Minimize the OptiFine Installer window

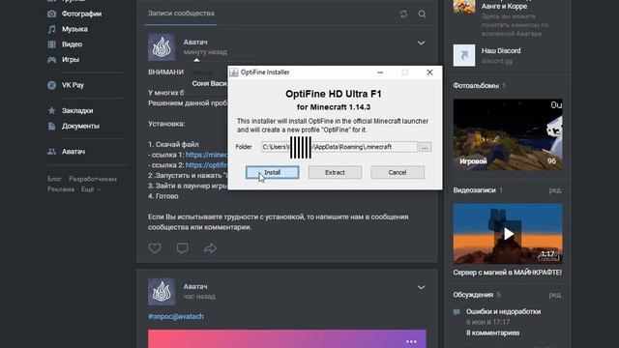380,72
